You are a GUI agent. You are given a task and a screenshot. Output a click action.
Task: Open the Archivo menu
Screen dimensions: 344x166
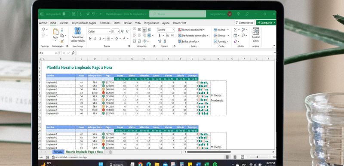pos(43,23)
